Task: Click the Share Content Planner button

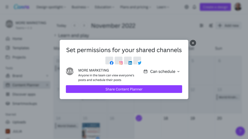Action: [x=124, y=89]
